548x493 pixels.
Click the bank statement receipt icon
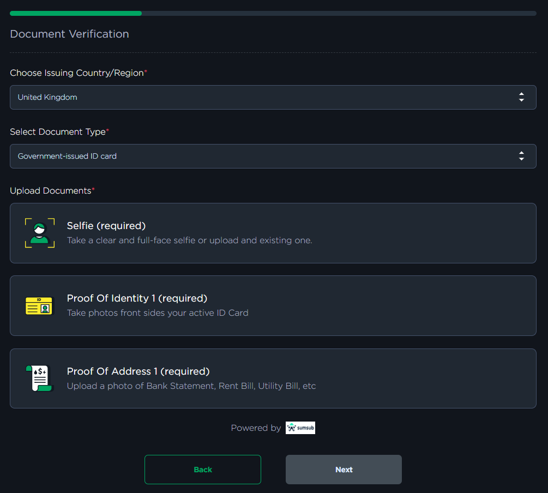(x=39, y=378)
